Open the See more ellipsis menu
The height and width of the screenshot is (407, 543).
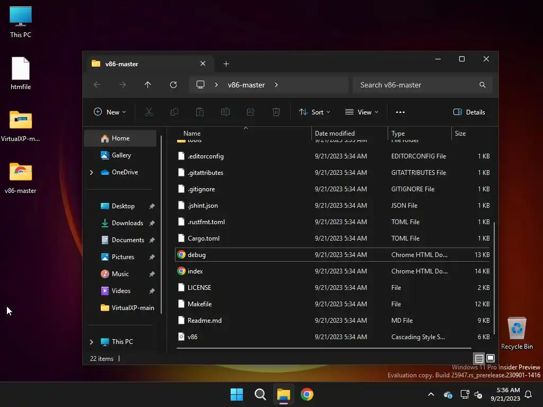[400, 112]
